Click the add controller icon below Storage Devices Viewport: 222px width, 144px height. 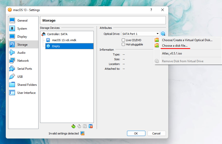[73, 126]
